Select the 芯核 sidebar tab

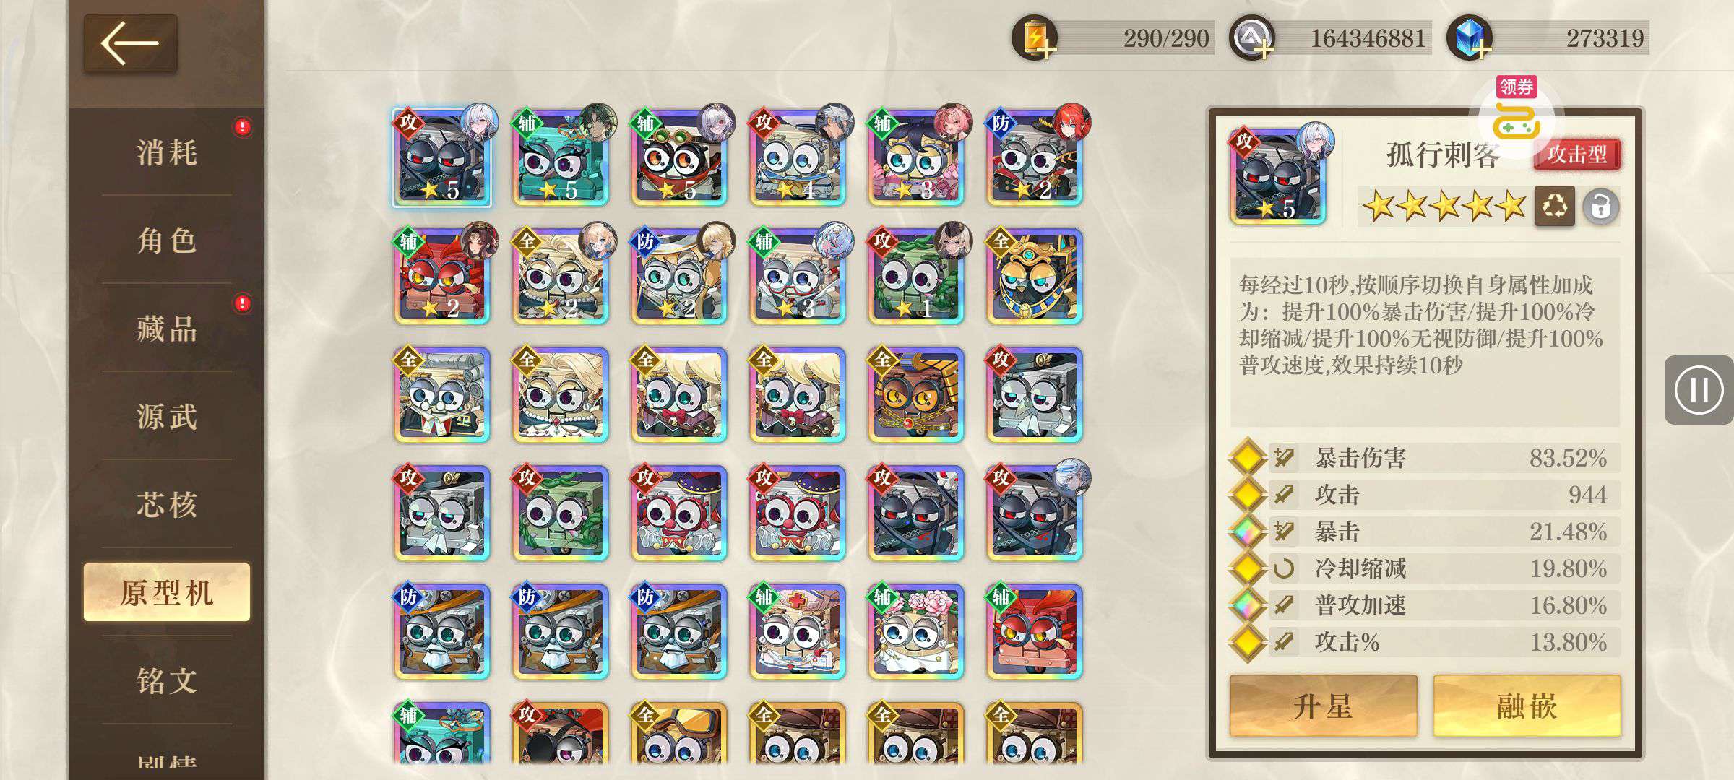167,504
